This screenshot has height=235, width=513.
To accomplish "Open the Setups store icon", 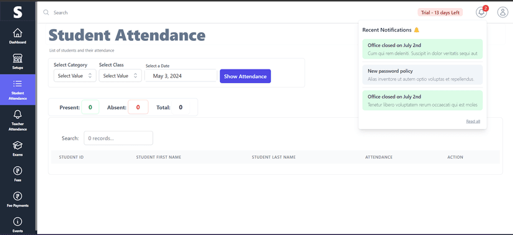I will (x=18, y=58).
